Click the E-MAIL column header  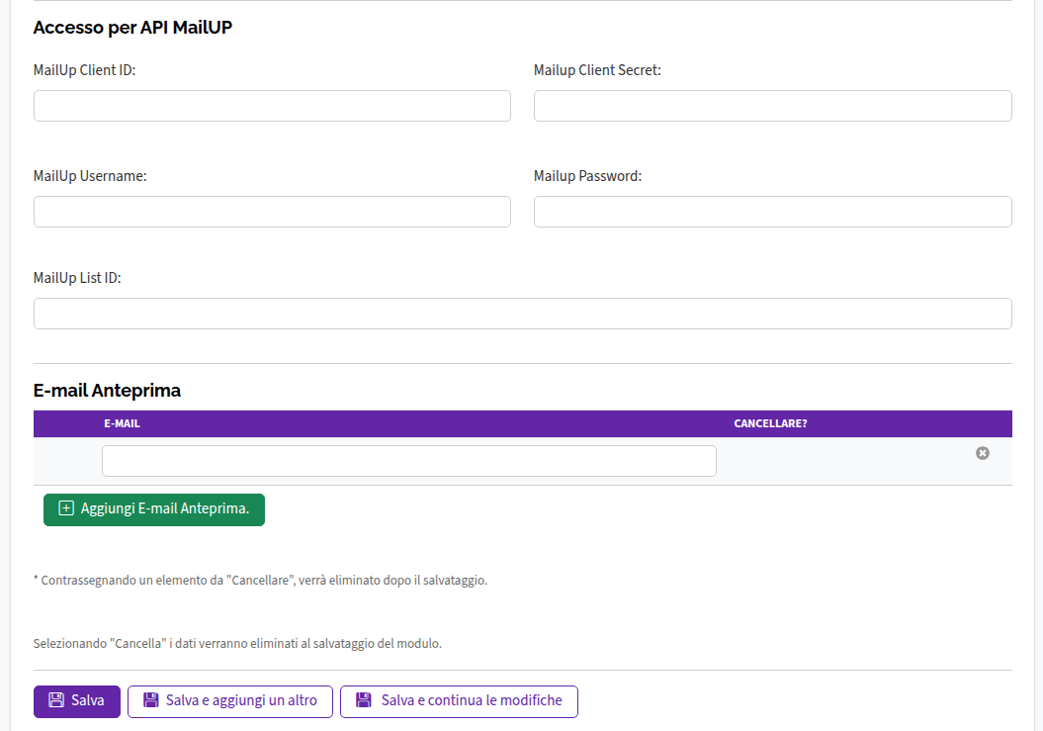[x=122, y=423]
